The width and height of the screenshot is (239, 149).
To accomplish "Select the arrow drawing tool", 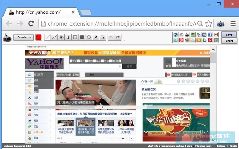I will click(96, 37).
